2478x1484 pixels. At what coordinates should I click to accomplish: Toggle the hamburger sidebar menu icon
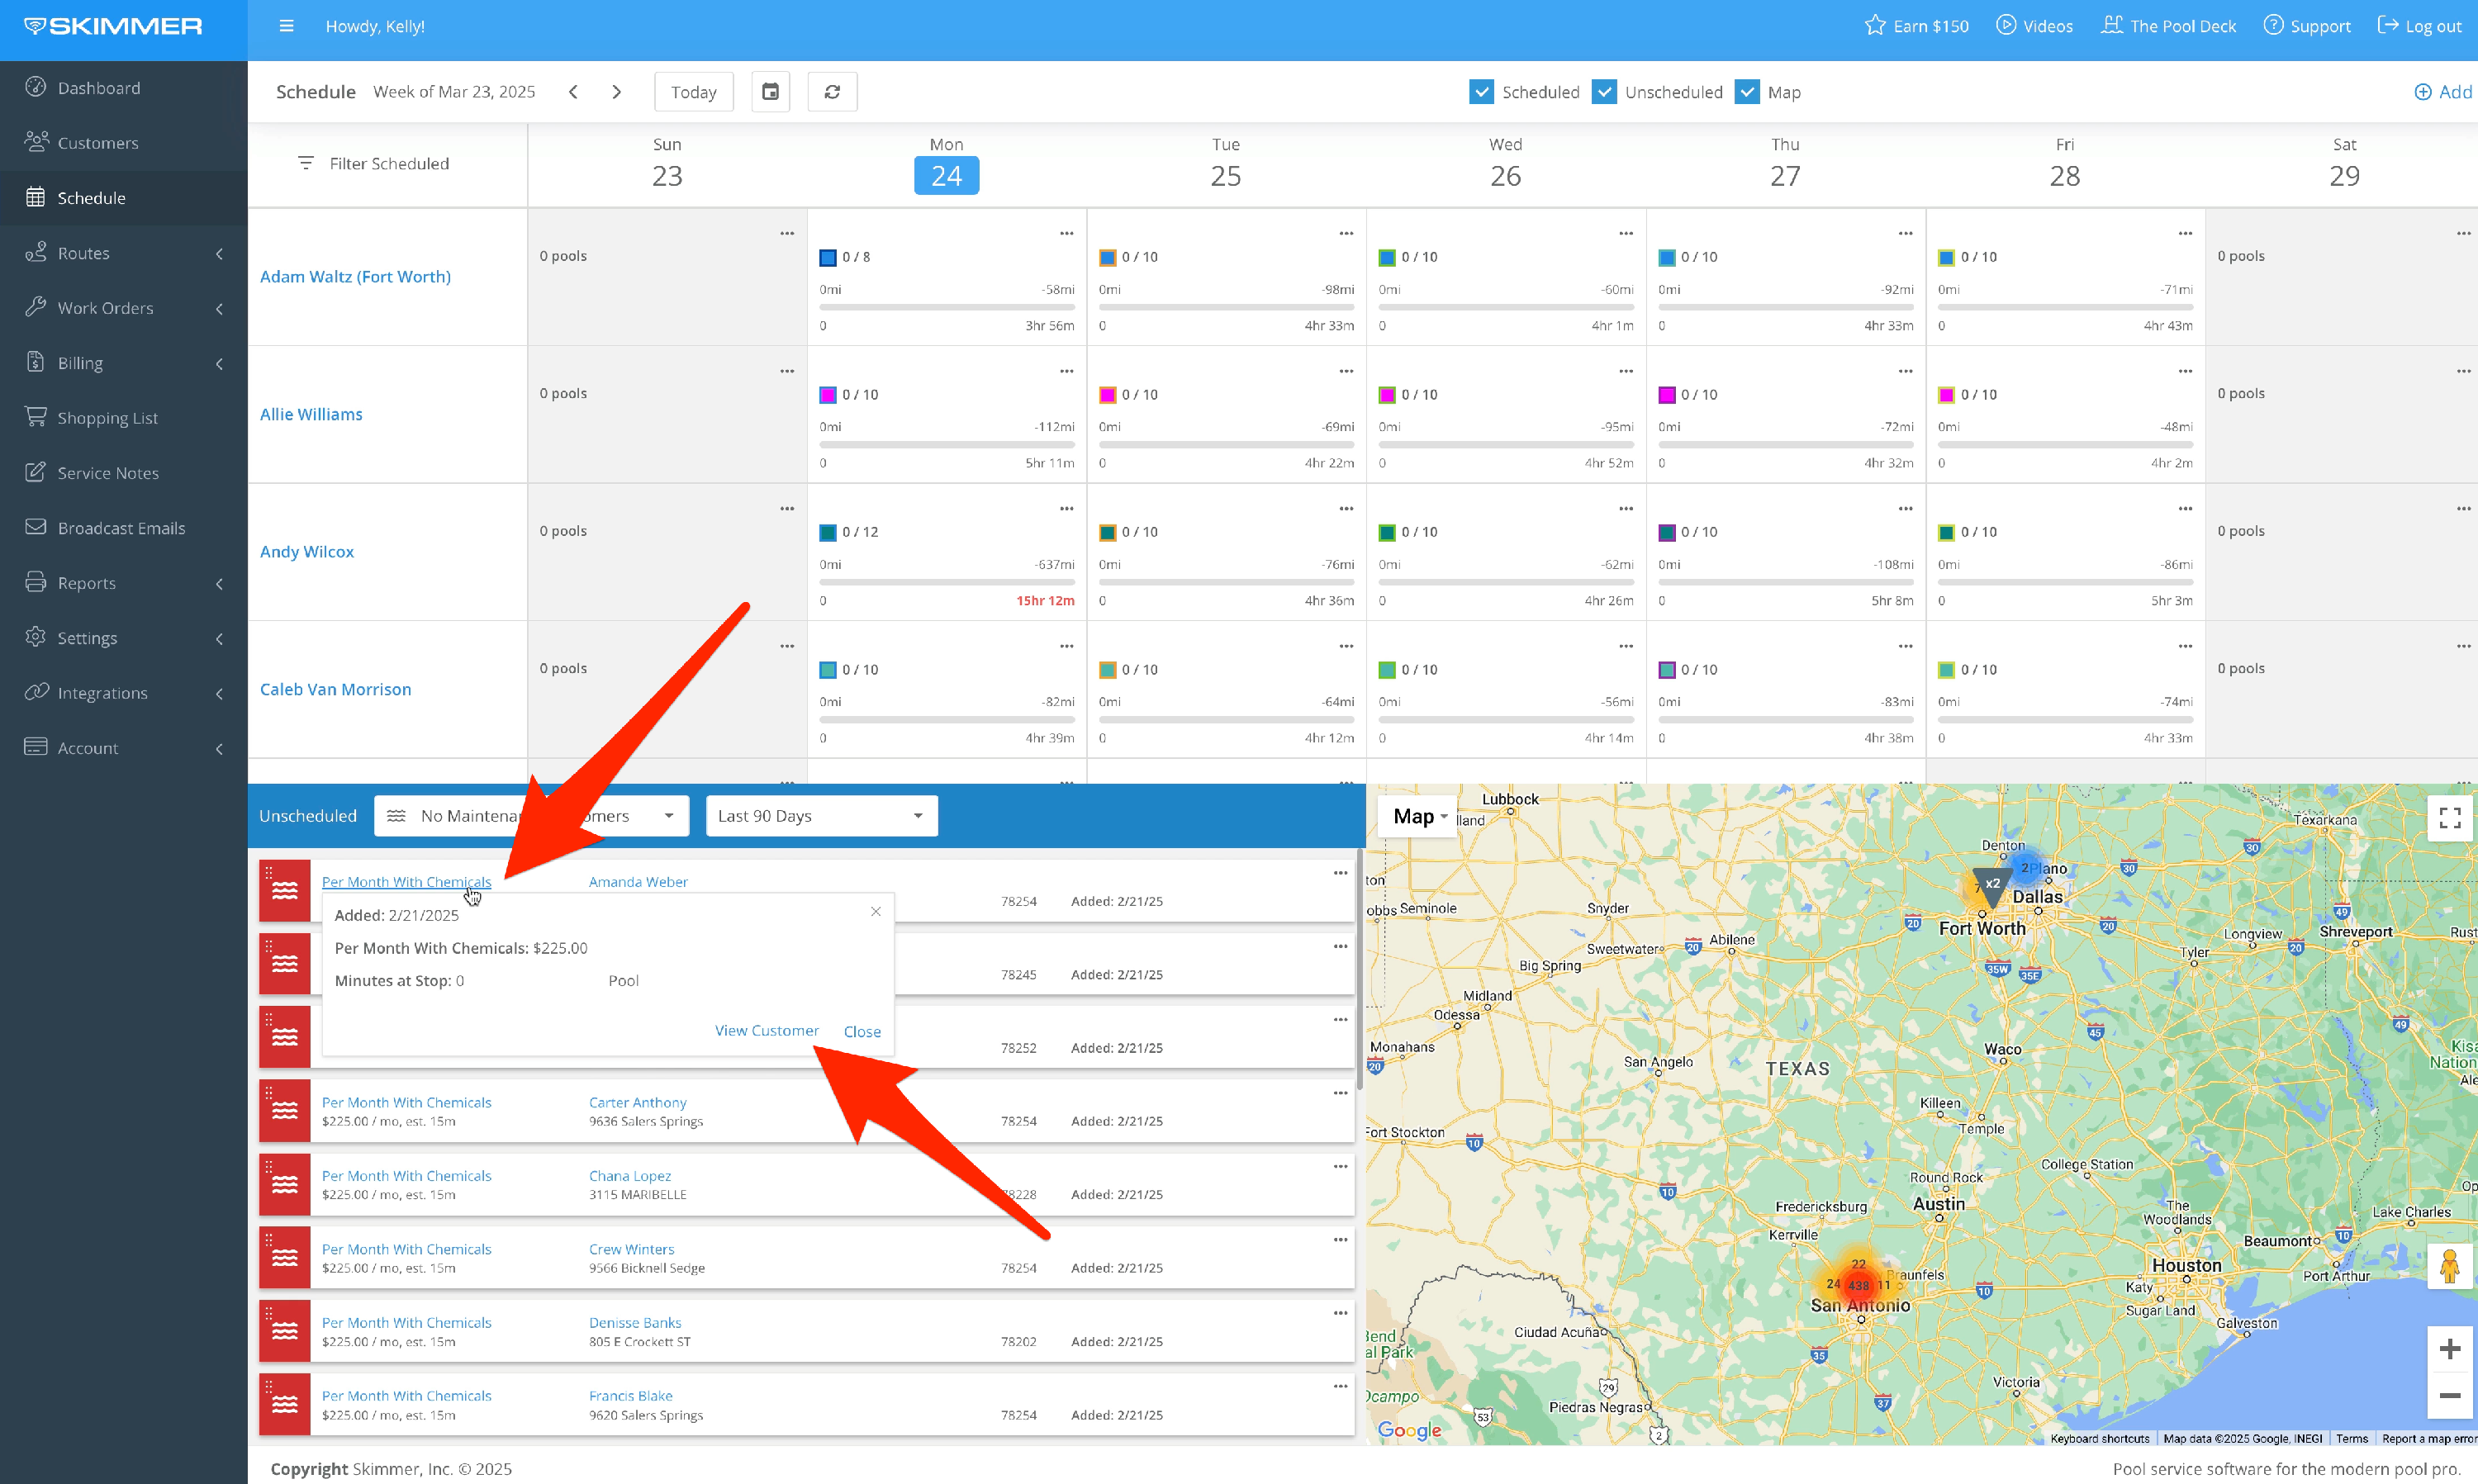point(286,26)
